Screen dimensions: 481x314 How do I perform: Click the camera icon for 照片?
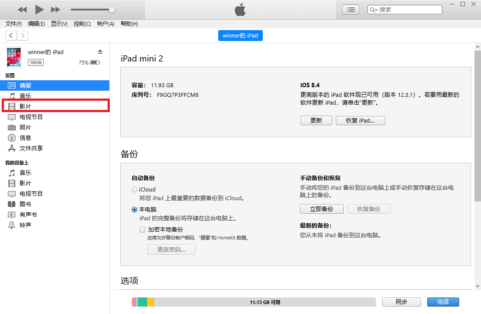[x=12, y=127]
